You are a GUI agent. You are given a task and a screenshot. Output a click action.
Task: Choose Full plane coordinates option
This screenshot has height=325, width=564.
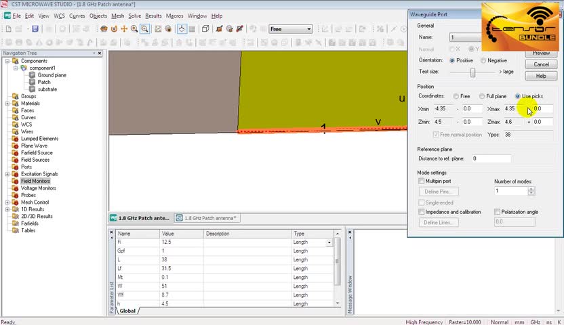pyautogui.click(x=482, y=96)
